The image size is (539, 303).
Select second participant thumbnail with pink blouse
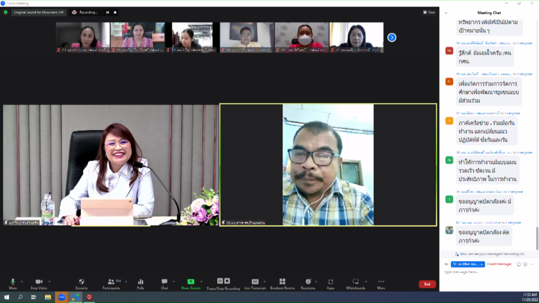tap(138, 38)
